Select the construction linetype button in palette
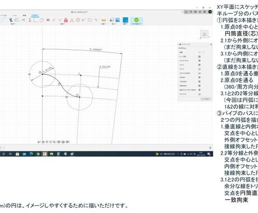Screen dimensions: 258x213 click(x=200, y=53)
